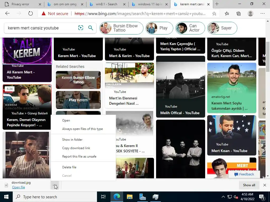The width and height of the screenshot is (270, 202).
Task: Go back using the browser back arrow
Action: 7,13
